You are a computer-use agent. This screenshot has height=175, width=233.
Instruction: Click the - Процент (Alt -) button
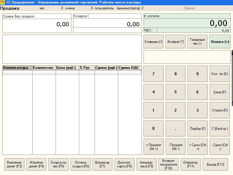click(x=176, y=147)
